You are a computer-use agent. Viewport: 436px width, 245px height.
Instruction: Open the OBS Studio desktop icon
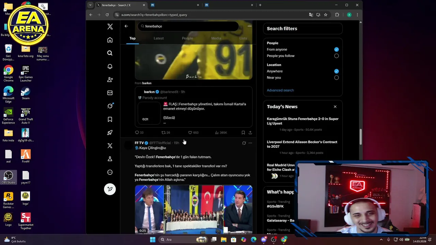[x=9, y=177]
